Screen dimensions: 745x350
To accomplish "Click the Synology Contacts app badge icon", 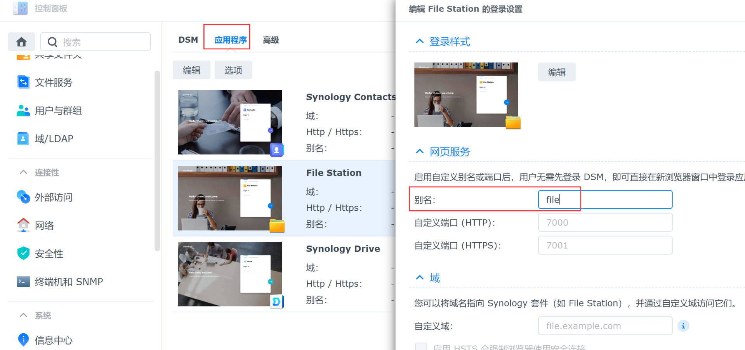I will click(x=277, y=149).
